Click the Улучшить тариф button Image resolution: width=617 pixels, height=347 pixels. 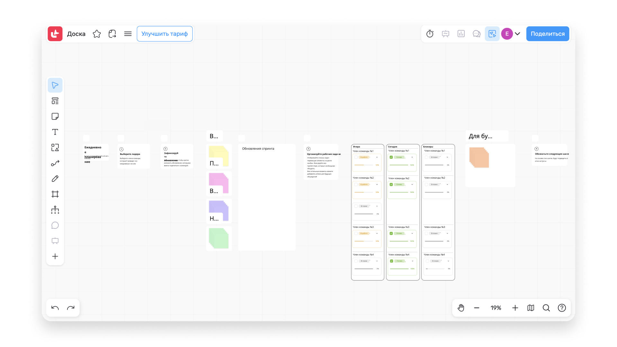pyautogui.click(x=165, y=34)
